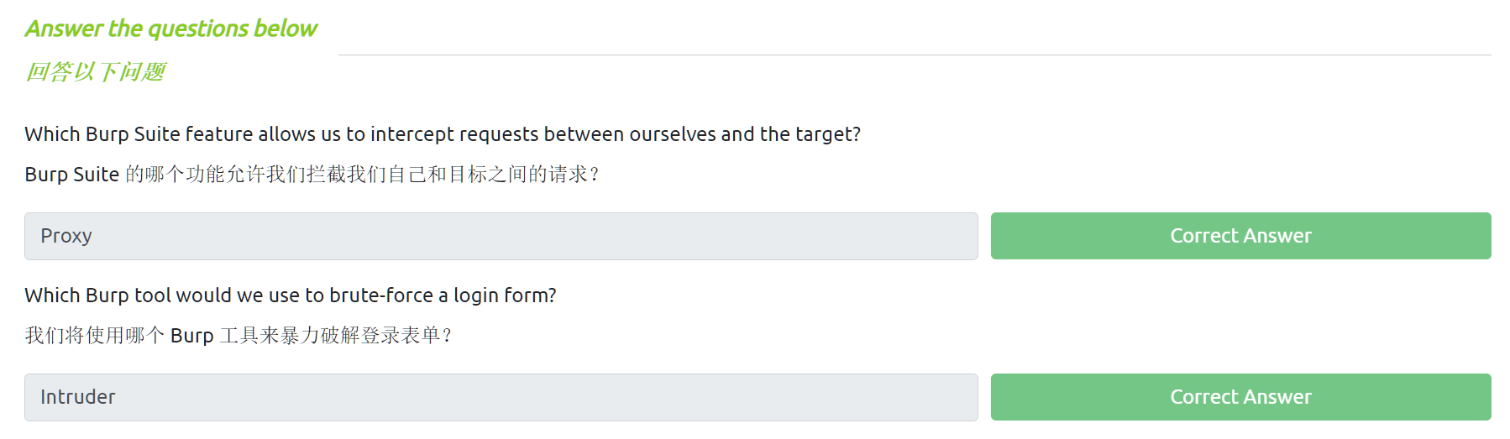
Task: Click "login form?" ending the second question
Action: 505,295
